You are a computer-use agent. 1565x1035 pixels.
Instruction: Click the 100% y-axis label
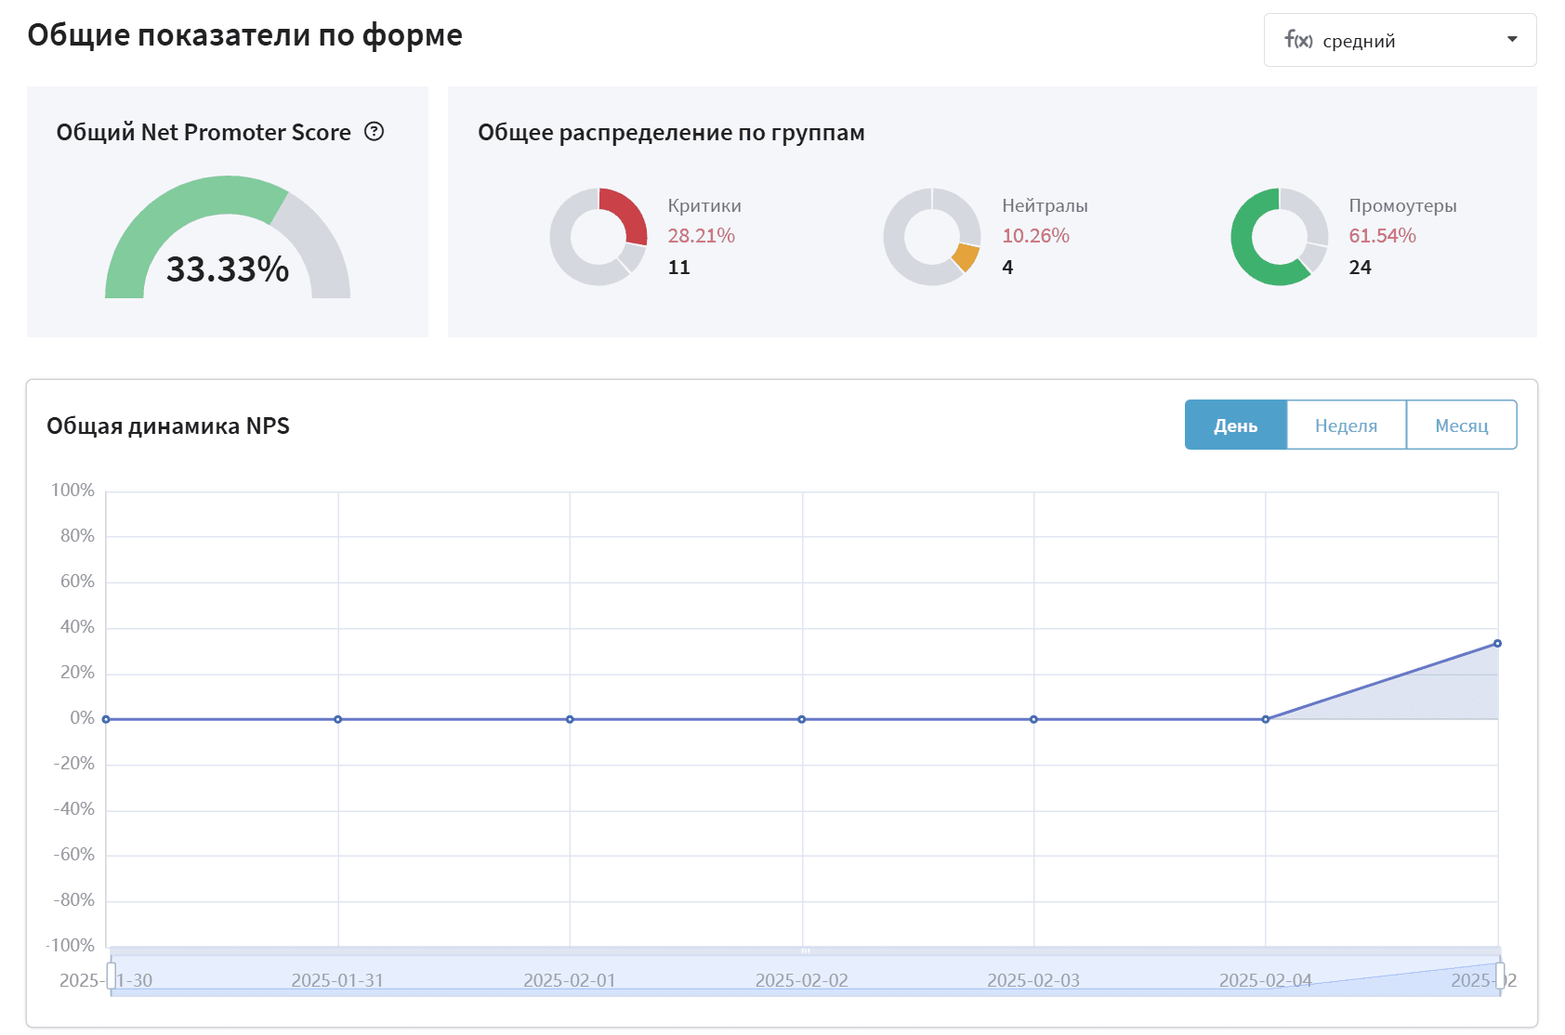72,490
